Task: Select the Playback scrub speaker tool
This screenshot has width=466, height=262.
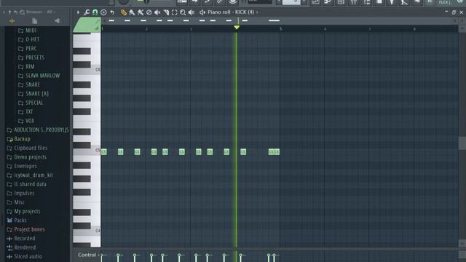Action: click(x=191, y=12)
